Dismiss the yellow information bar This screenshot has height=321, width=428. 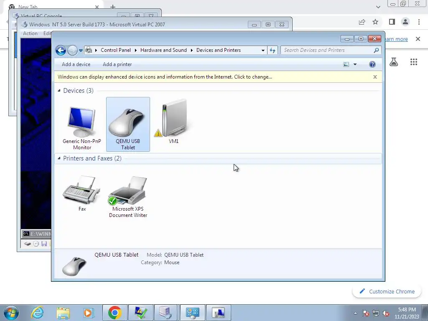375,77
